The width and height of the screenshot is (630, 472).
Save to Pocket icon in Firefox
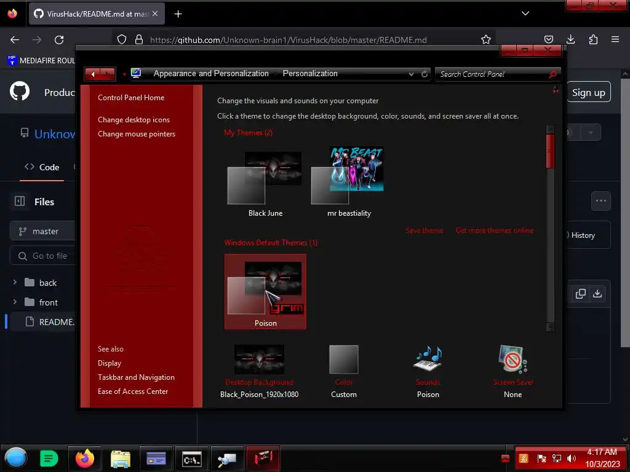tap(548, 39)
